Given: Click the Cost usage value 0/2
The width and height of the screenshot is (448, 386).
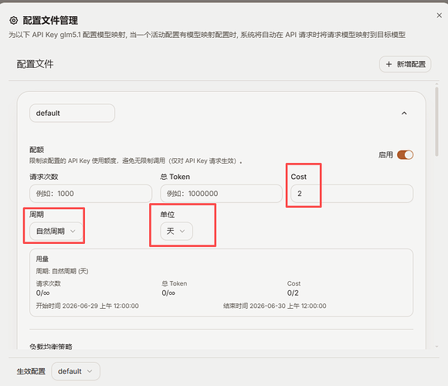Looking at the screenshot, I should click(x=293, y=293).
